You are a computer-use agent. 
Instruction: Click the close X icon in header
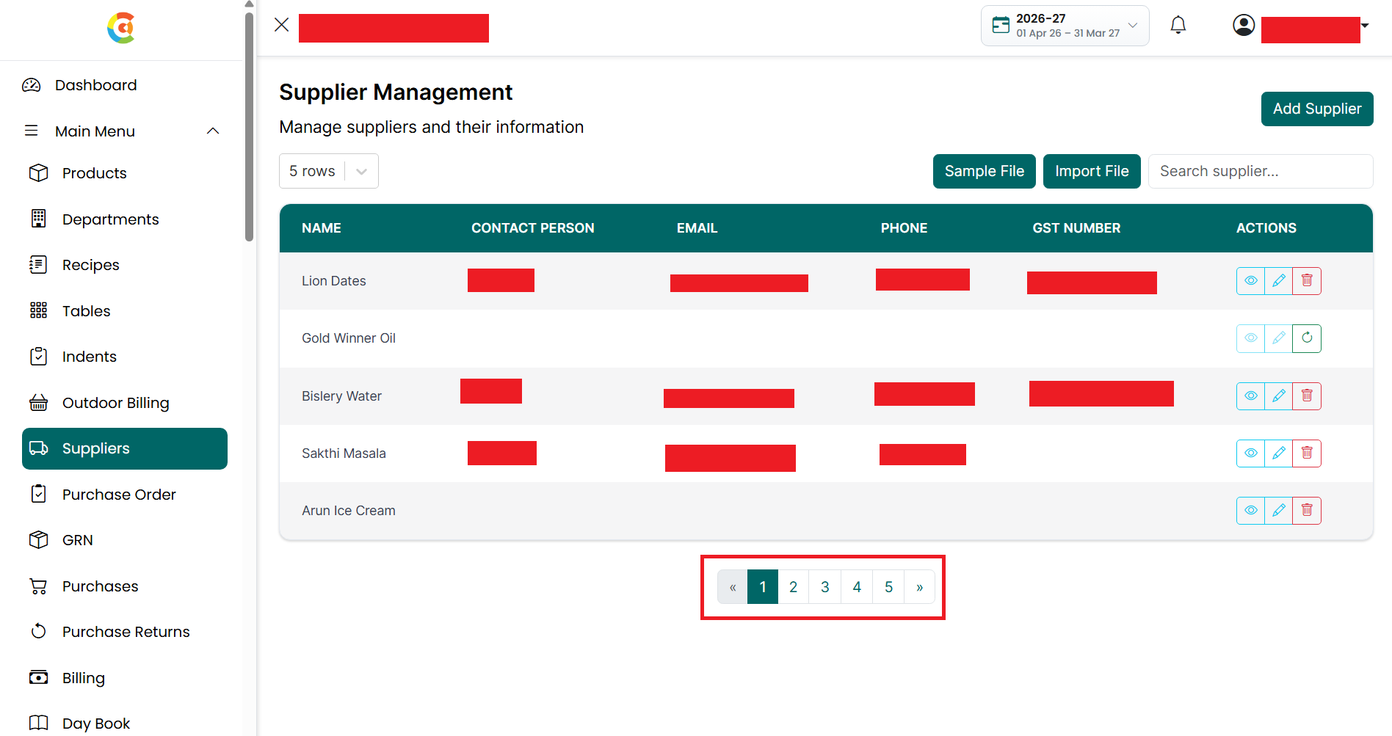pos(281,25)
